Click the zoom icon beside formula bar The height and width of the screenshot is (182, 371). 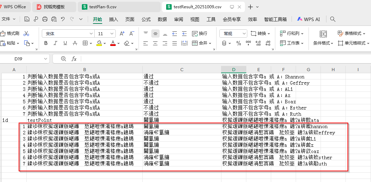click(64, 59)
